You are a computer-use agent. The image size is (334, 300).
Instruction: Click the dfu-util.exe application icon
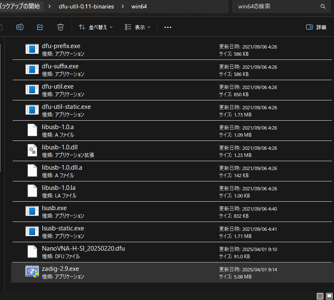[32, 90]
